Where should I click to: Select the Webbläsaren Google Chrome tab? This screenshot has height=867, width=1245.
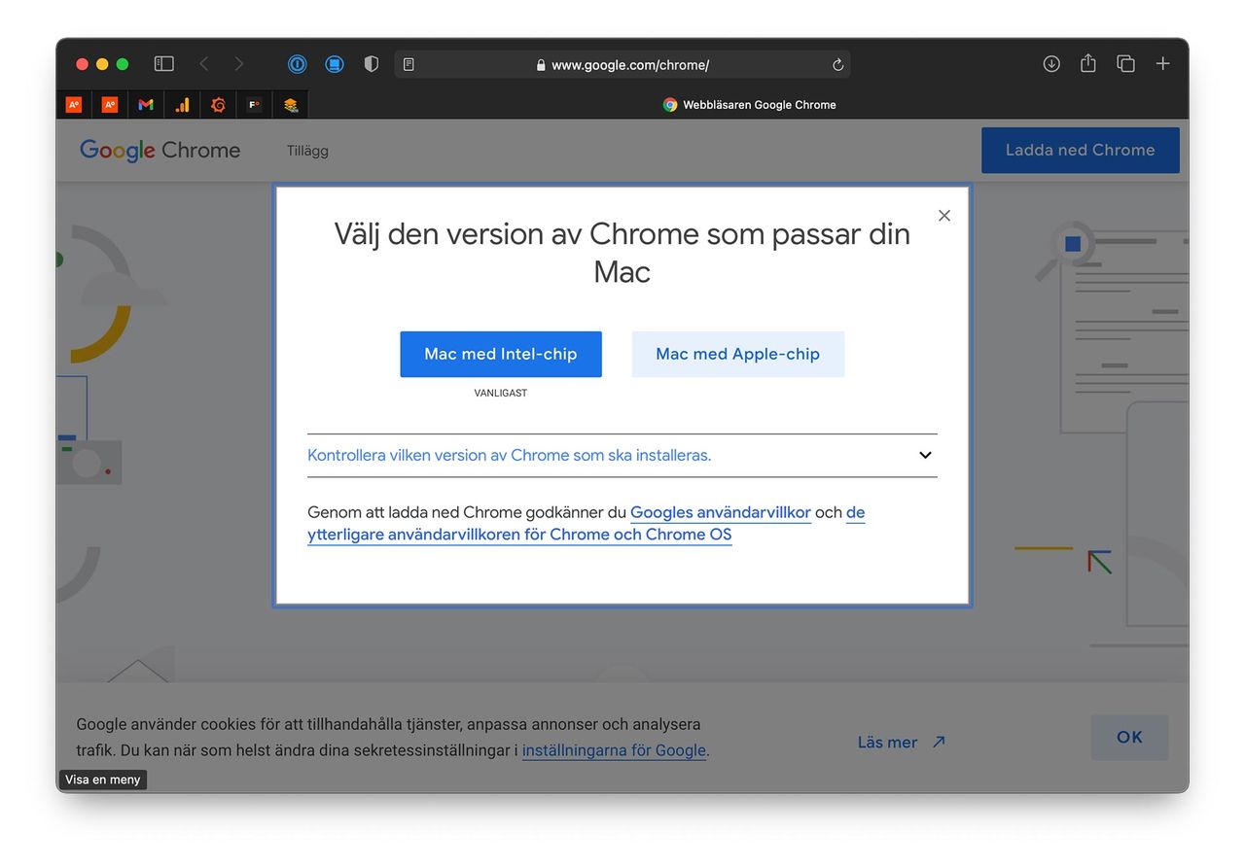(x=749, y=105)
